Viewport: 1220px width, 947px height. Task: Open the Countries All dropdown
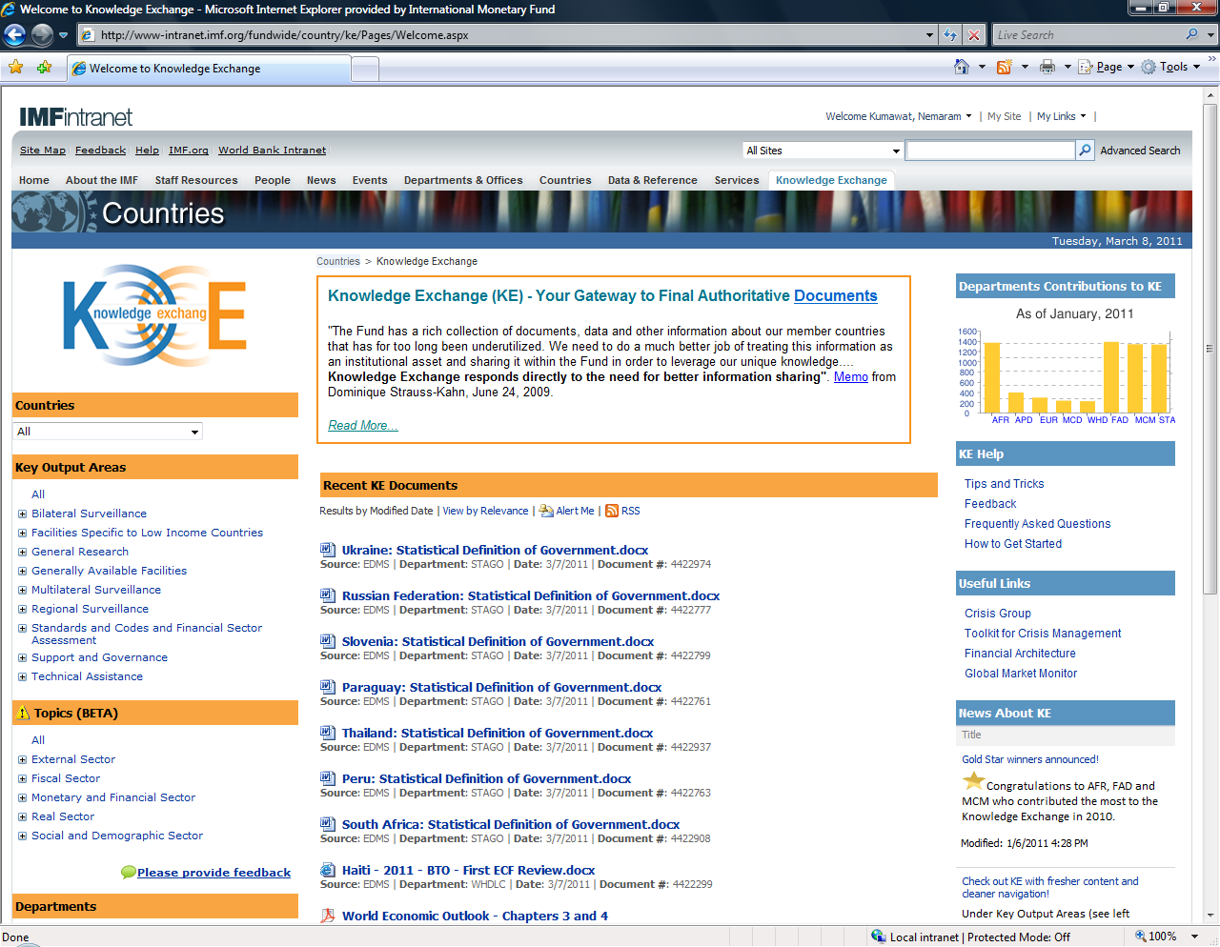point(108,432)
